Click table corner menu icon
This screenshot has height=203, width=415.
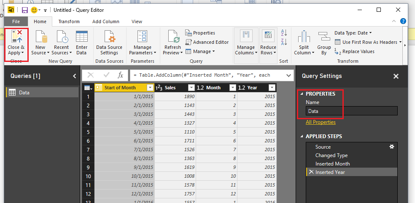point(88,88)
